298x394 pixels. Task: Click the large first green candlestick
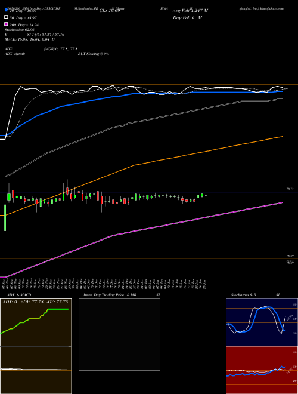tap(5, 218)
